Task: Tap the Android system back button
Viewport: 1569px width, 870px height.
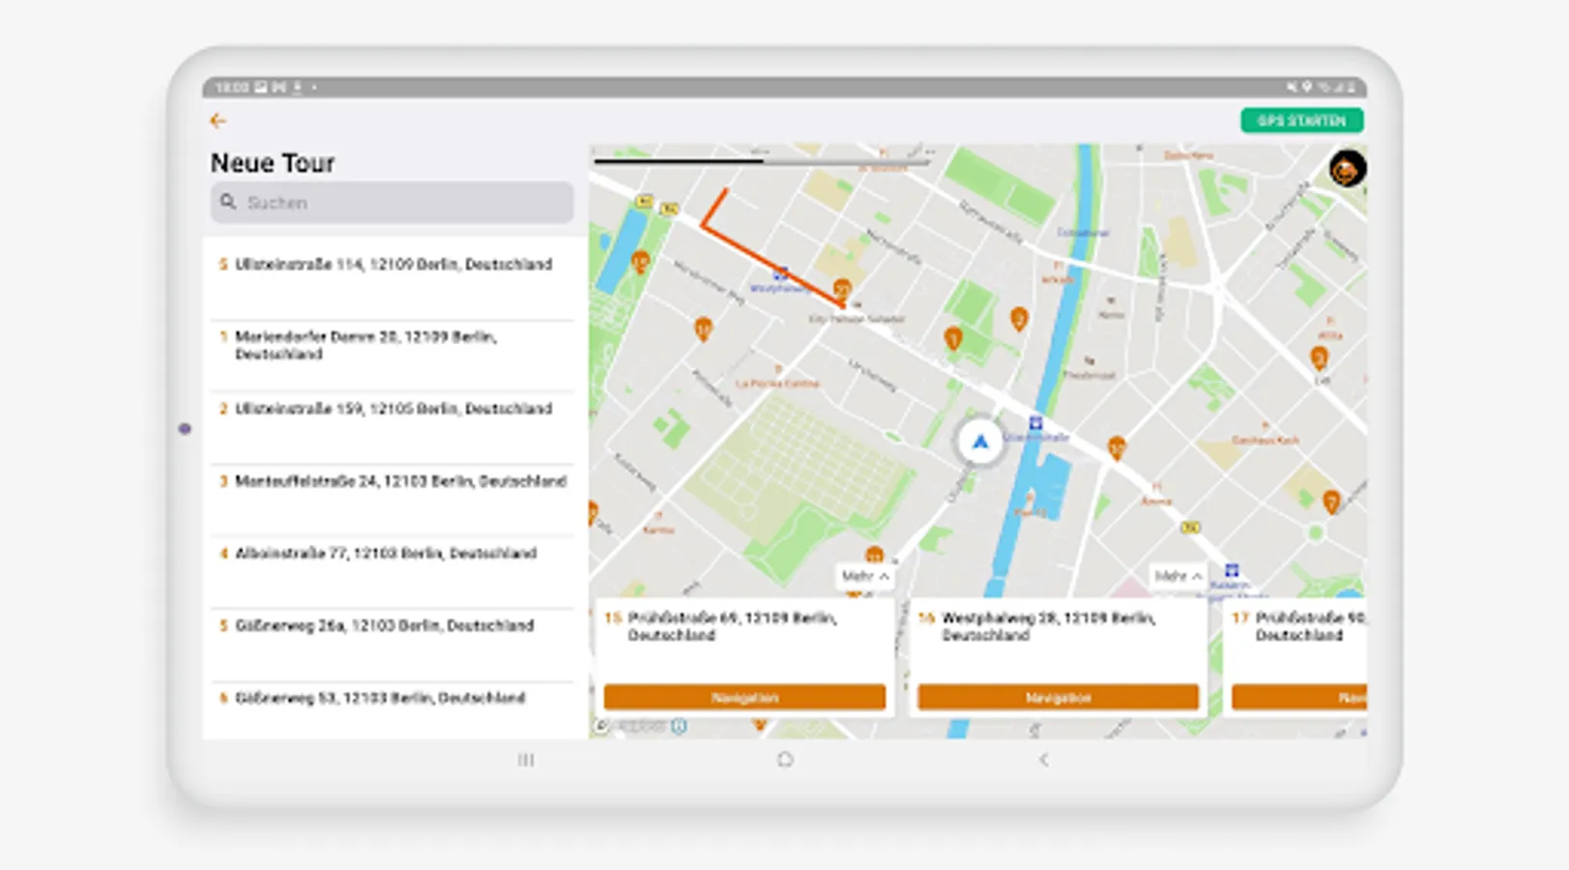Action: 1043,760
